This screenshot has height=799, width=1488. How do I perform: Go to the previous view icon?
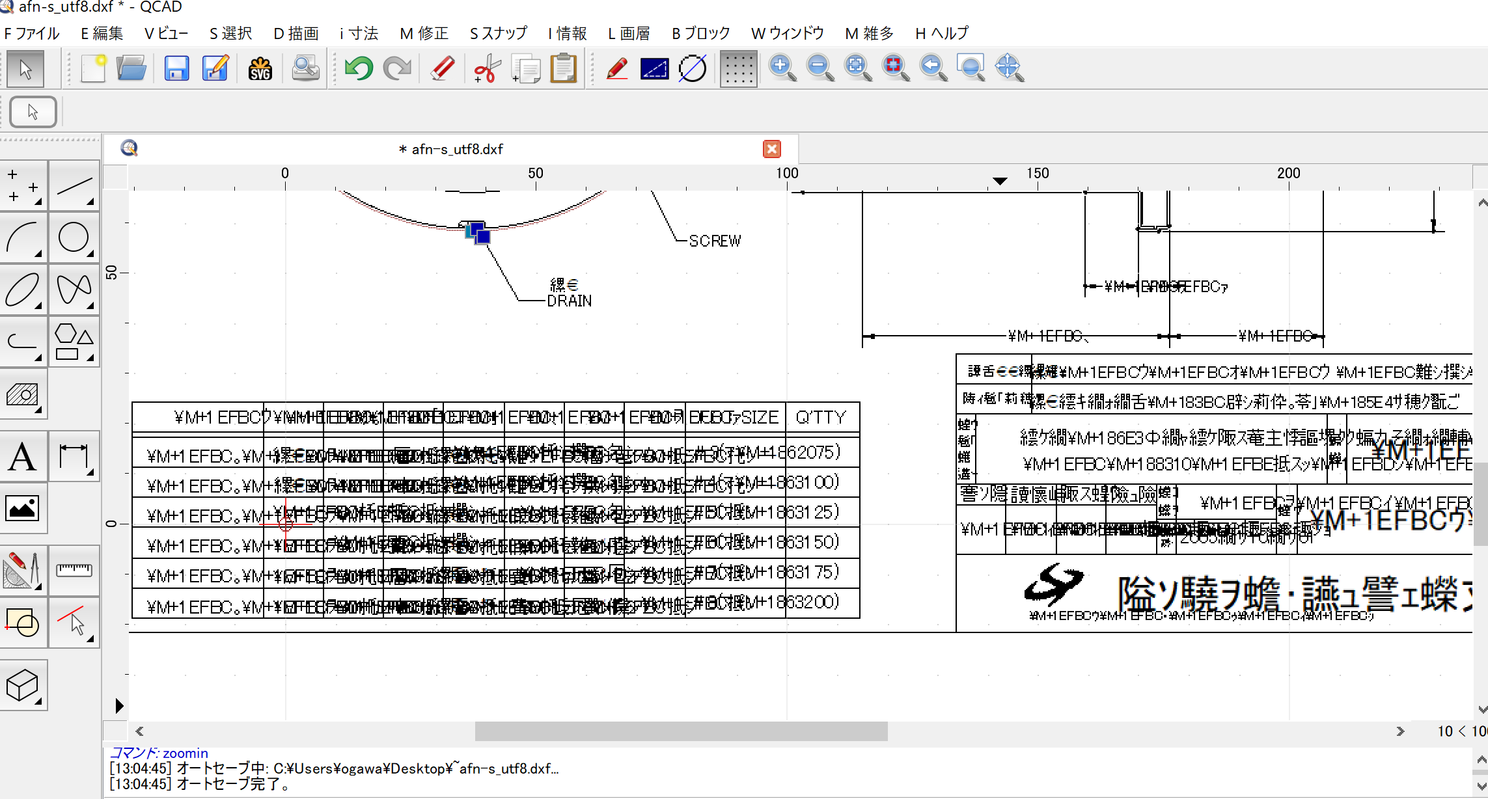[933, 68]
